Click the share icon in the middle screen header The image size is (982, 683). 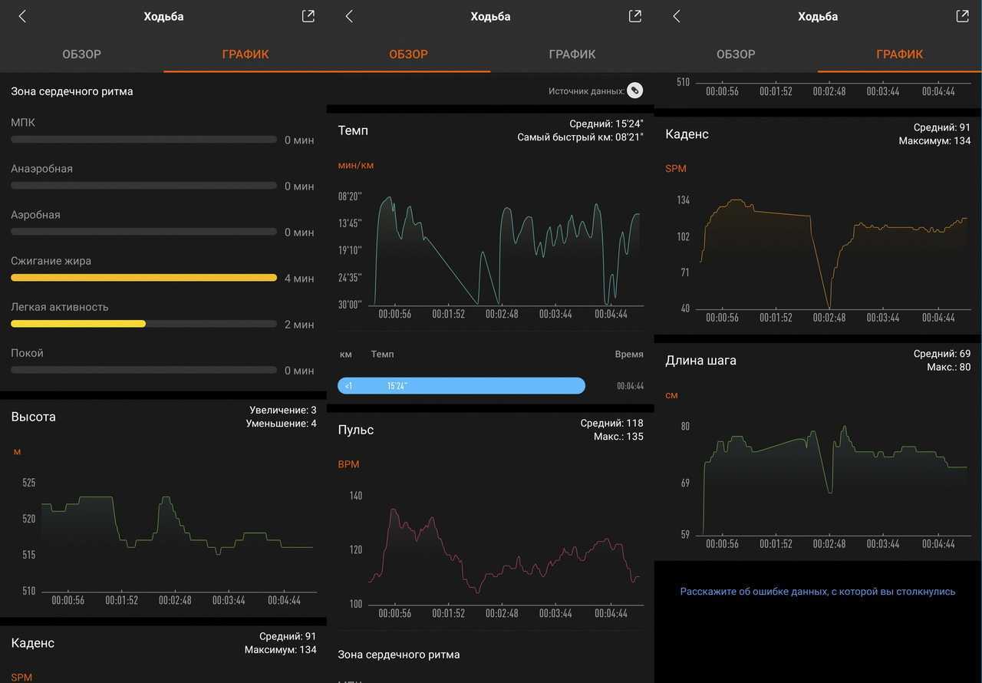[x=634, y=16]
